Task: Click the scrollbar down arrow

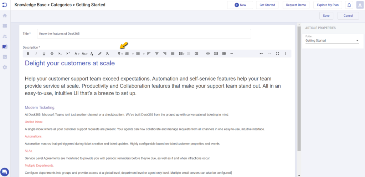Action: pos(299,176)
